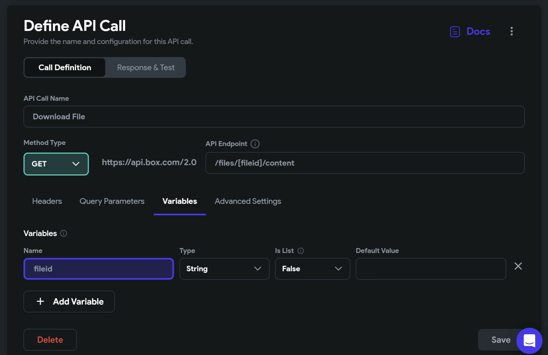
Task: Click the fileid variable name input field
Action: click(x=98, y=268)
